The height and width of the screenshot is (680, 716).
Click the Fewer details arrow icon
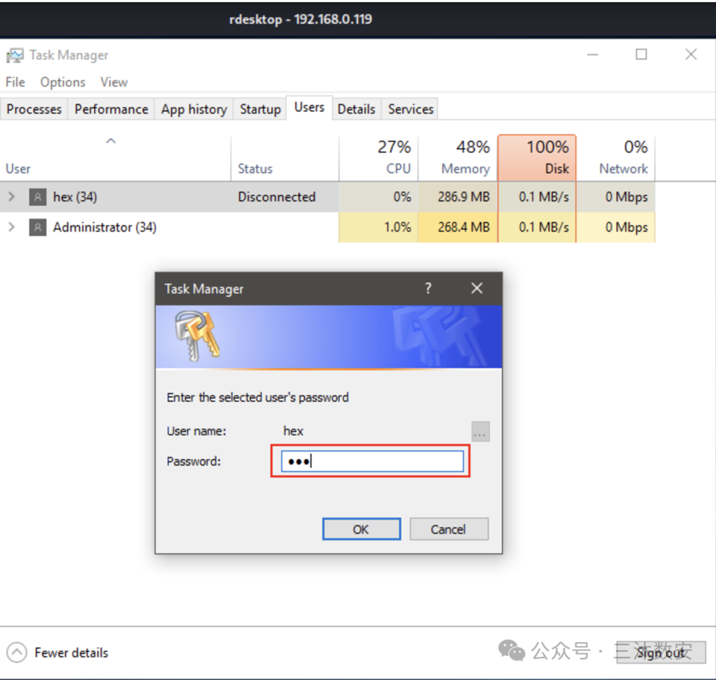tap(17, 652)
